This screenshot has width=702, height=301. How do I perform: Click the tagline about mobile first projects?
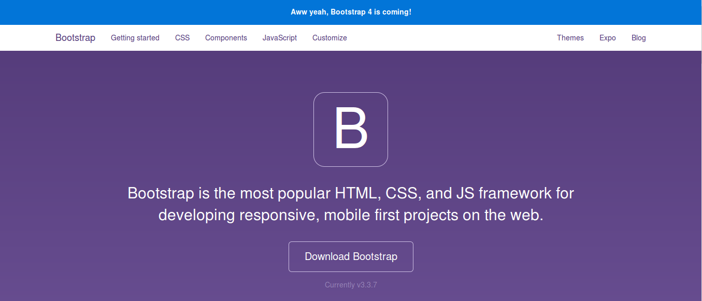351,204
